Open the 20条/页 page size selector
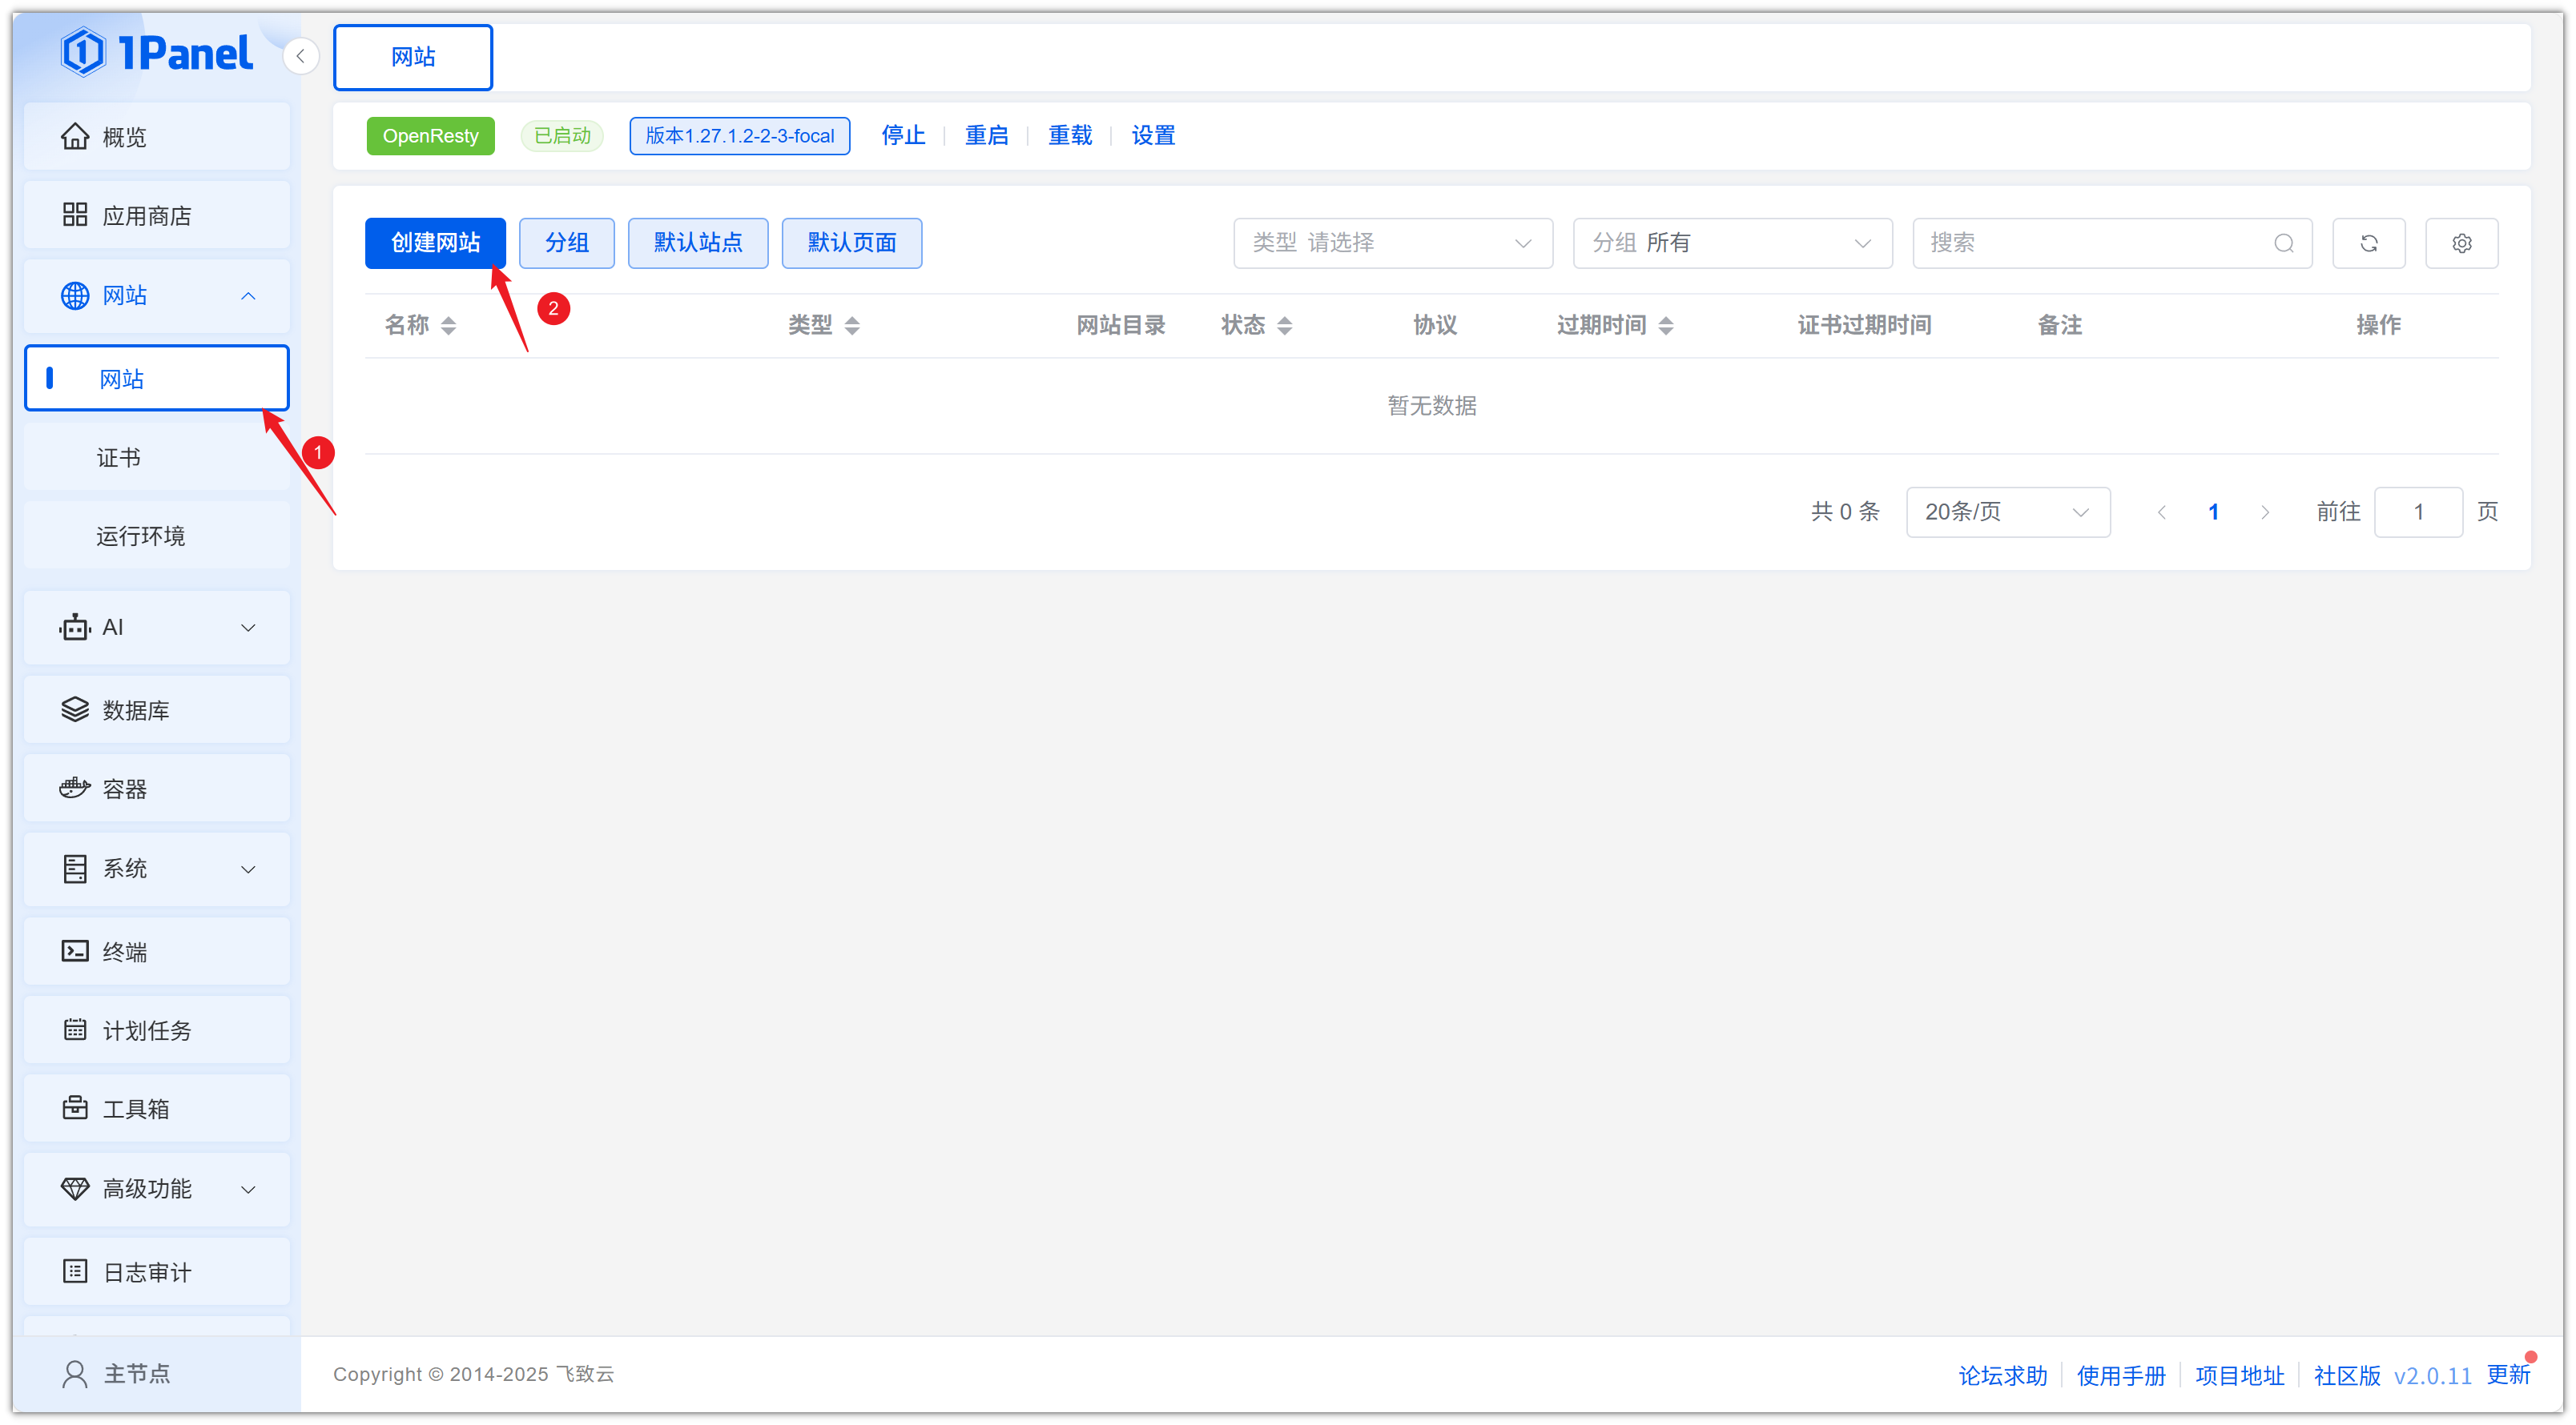Image resolution: width=2576 pixels, height=1425 pixels. tap(2007, 512)
